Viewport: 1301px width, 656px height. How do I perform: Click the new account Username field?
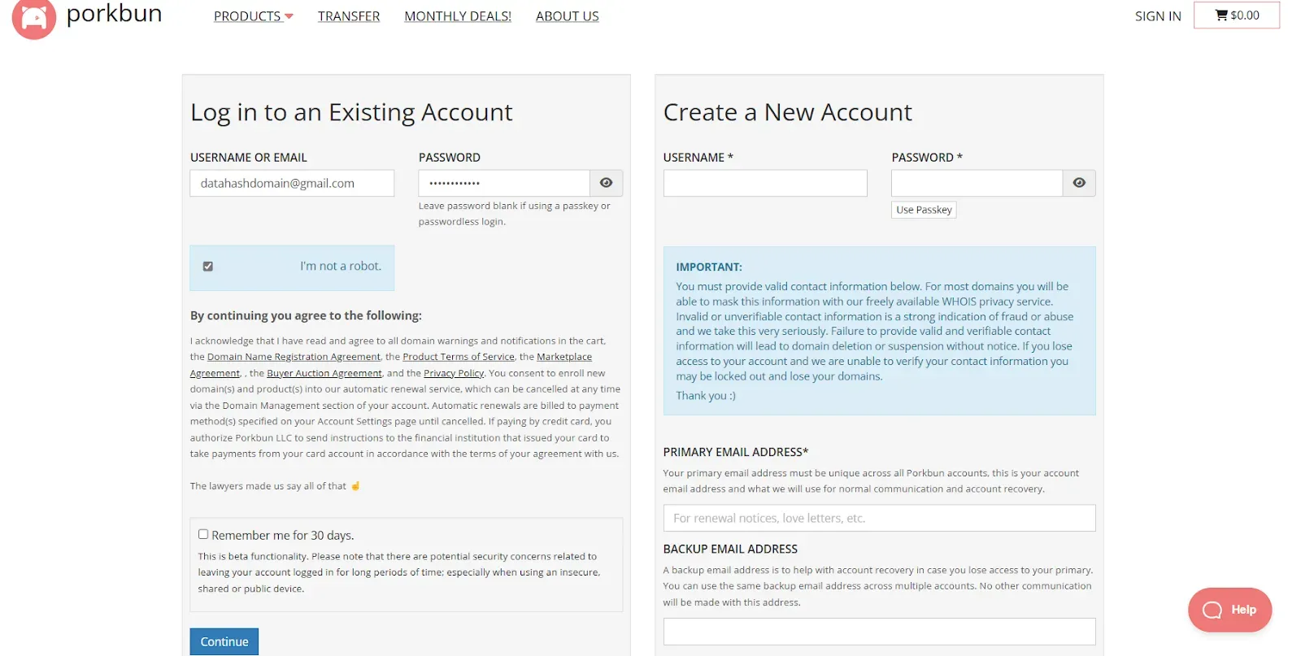click(765, 183)
